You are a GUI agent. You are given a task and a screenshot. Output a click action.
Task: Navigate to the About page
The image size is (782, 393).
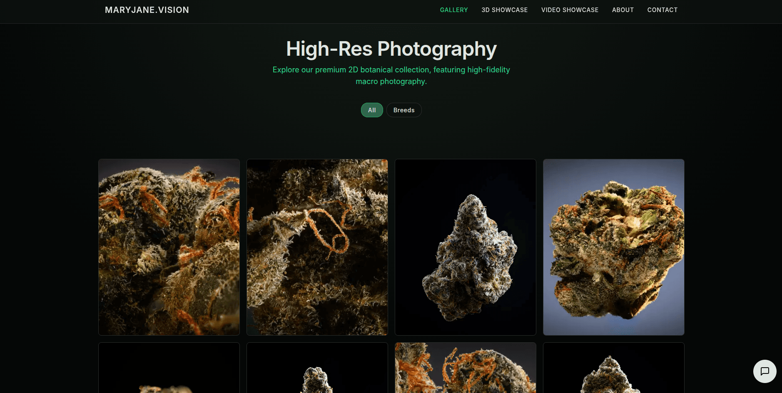[x=623, y=10]
